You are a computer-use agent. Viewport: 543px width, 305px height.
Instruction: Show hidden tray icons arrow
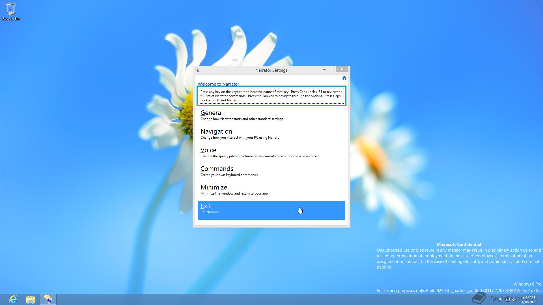point(494,300)
